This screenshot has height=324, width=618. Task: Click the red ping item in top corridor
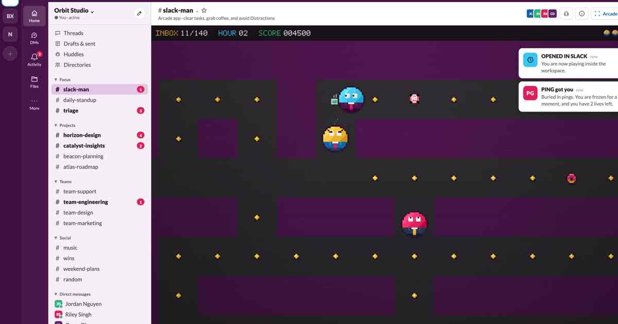click(415, 99)
